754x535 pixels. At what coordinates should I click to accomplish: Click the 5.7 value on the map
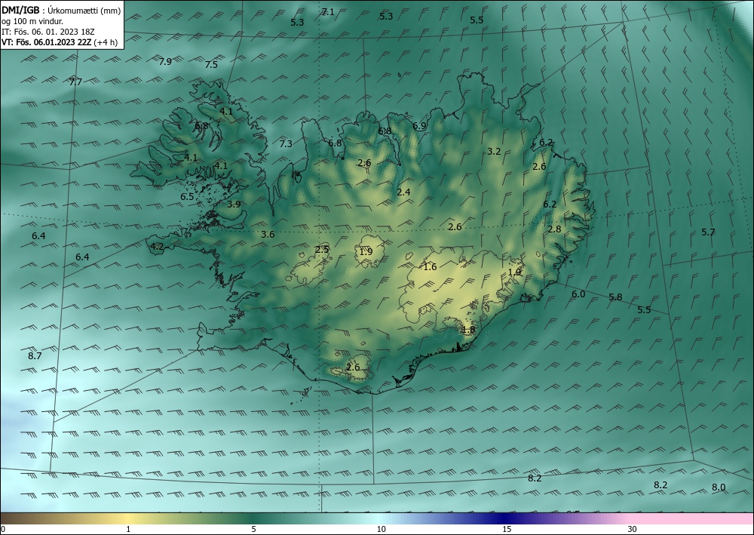(x=708, y=232)
